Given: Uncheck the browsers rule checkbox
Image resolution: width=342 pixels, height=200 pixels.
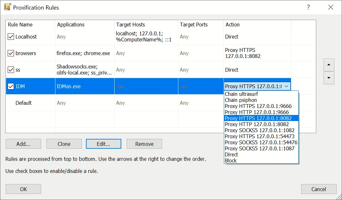Looking at the screenshot, I should click(11, 53).
